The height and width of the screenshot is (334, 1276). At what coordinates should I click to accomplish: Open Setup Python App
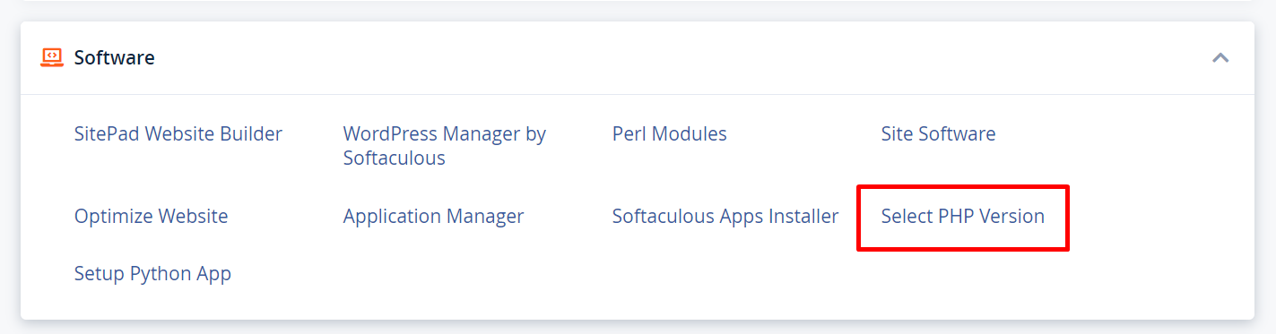tap(153, 273)
